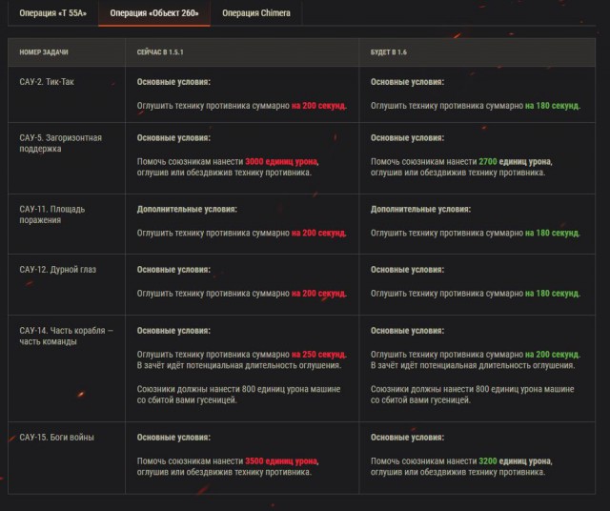Image resolution: width=610 pixels, height=511 pixels.
Task: Click 'В зачёт идёт потенциальная' line in 1.6 column
Action: 473,365
